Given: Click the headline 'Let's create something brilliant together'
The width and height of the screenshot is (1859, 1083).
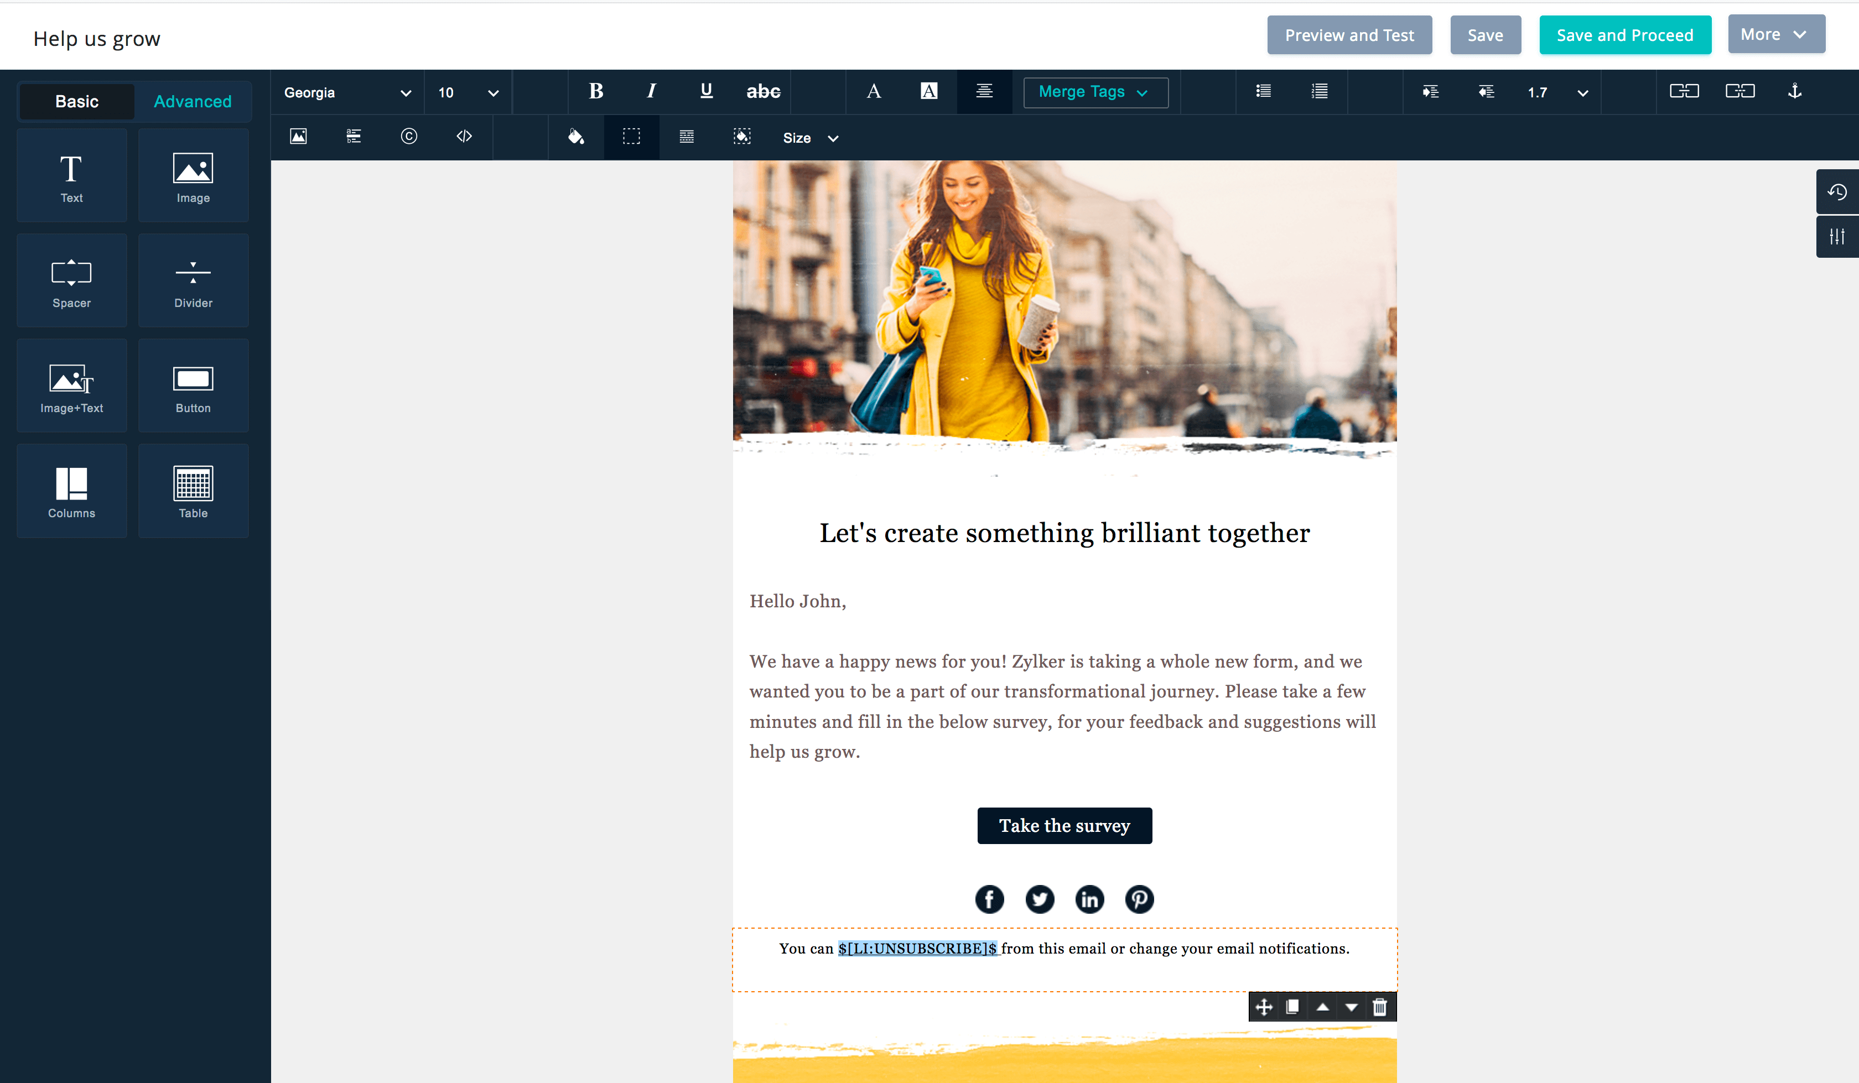Looking at the screenshot, I should click(x=1064, y=533).
